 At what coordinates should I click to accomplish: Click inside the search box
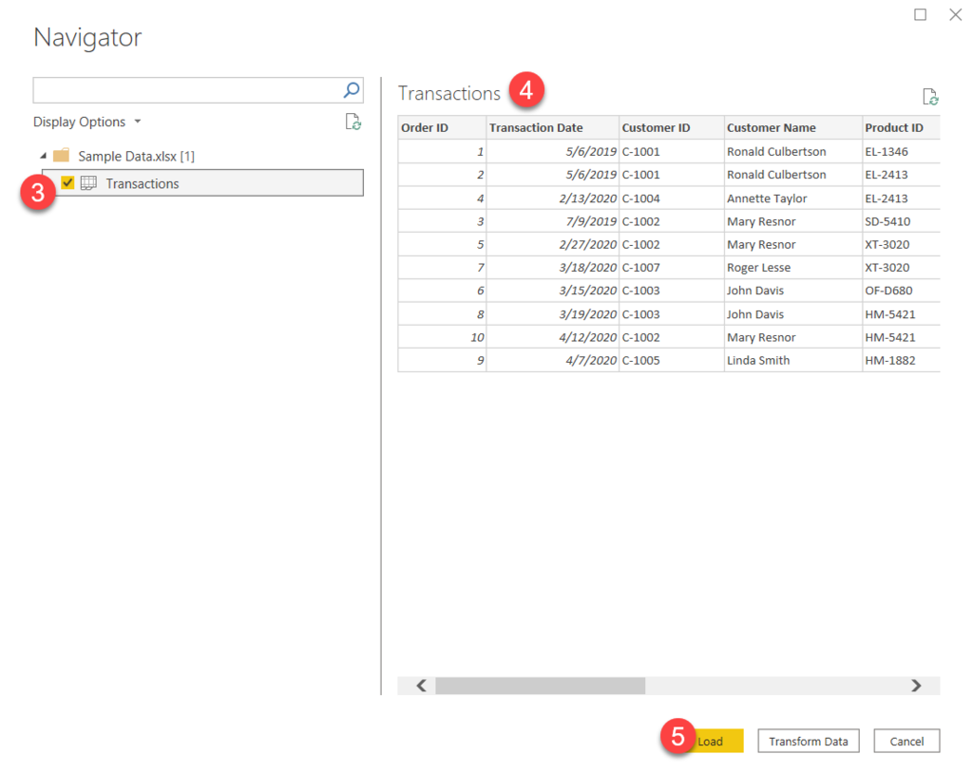coord(190,89)
